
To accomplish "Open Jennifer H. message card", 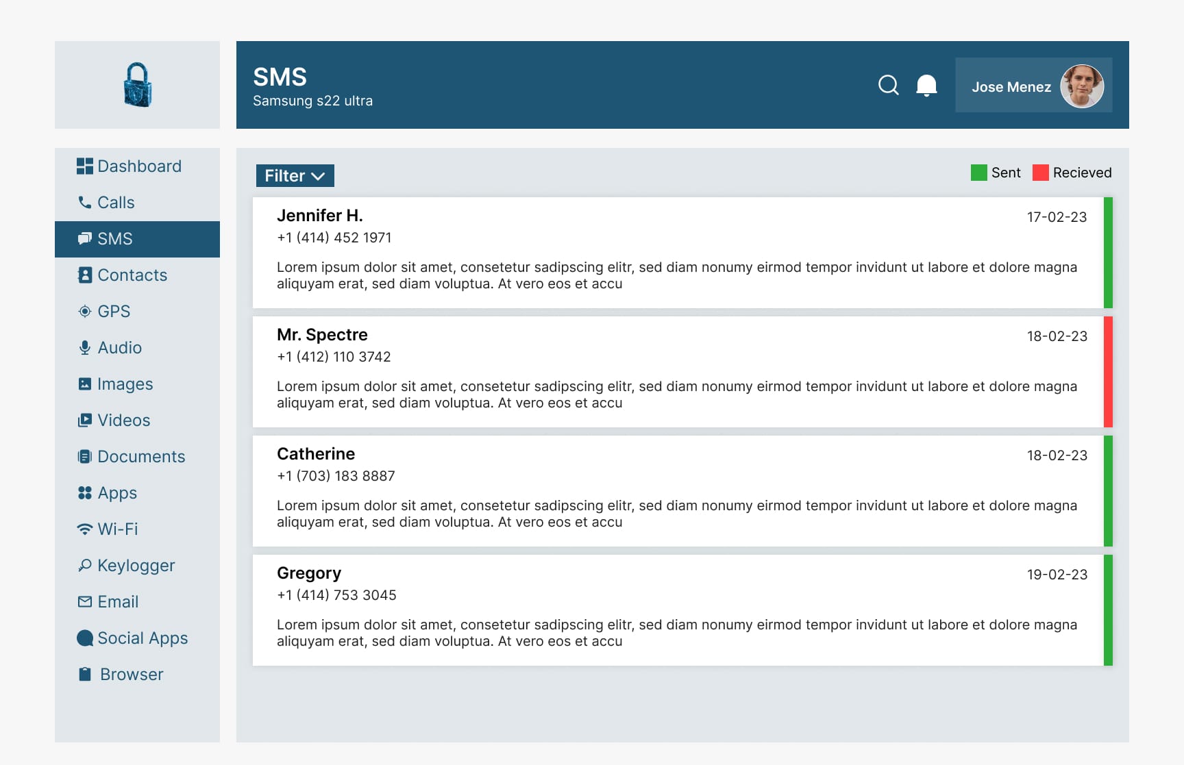I will 678,253.
